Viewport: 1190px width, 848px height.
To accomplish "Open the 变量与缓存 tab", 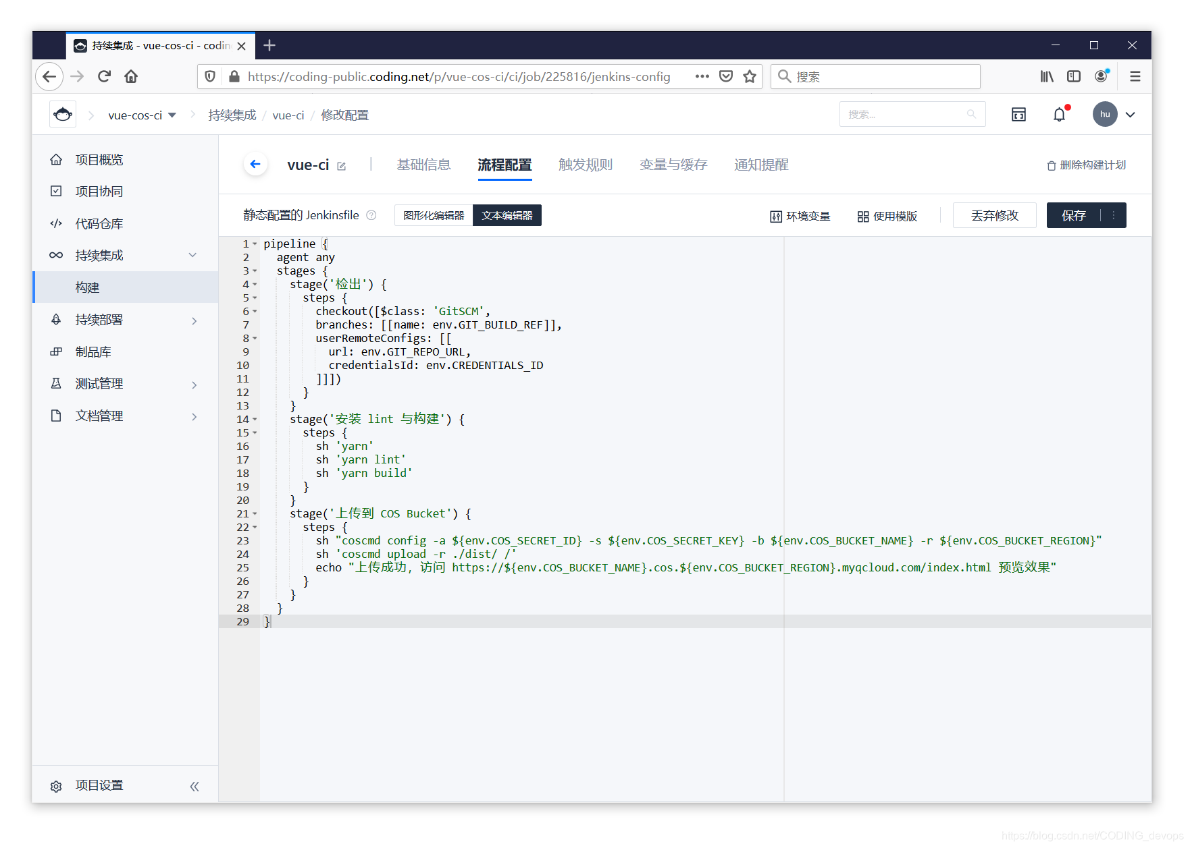I will 673,165.
